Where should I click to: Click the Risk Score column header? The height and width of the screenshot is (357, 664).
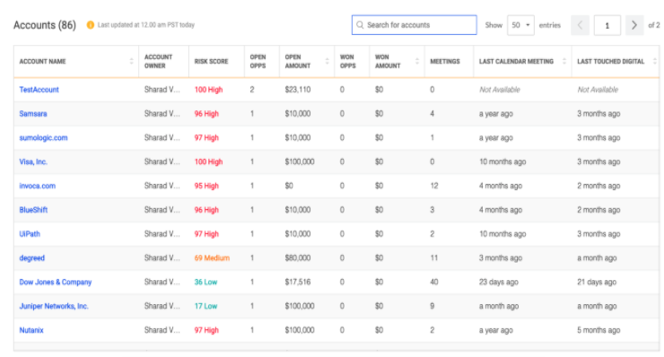coord(211,61)
